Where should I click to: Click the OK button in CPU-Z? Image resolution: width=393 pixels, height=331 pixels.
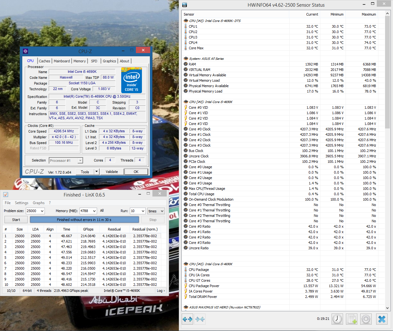point(136,172)
